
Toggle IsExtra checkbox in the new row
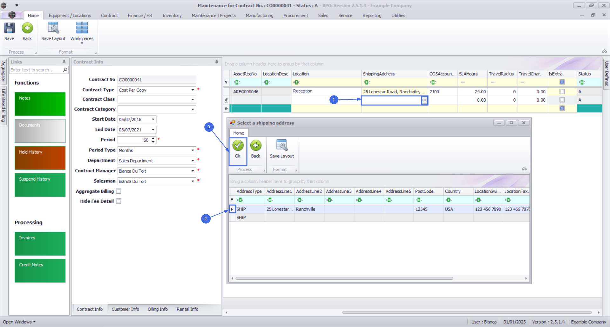(x=562, y=108)
